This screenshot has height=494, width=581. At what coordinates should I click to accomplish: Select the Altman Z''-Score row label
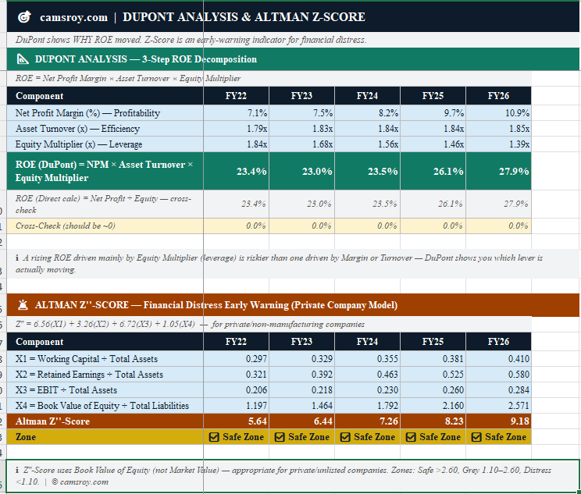tap(105, 421)
